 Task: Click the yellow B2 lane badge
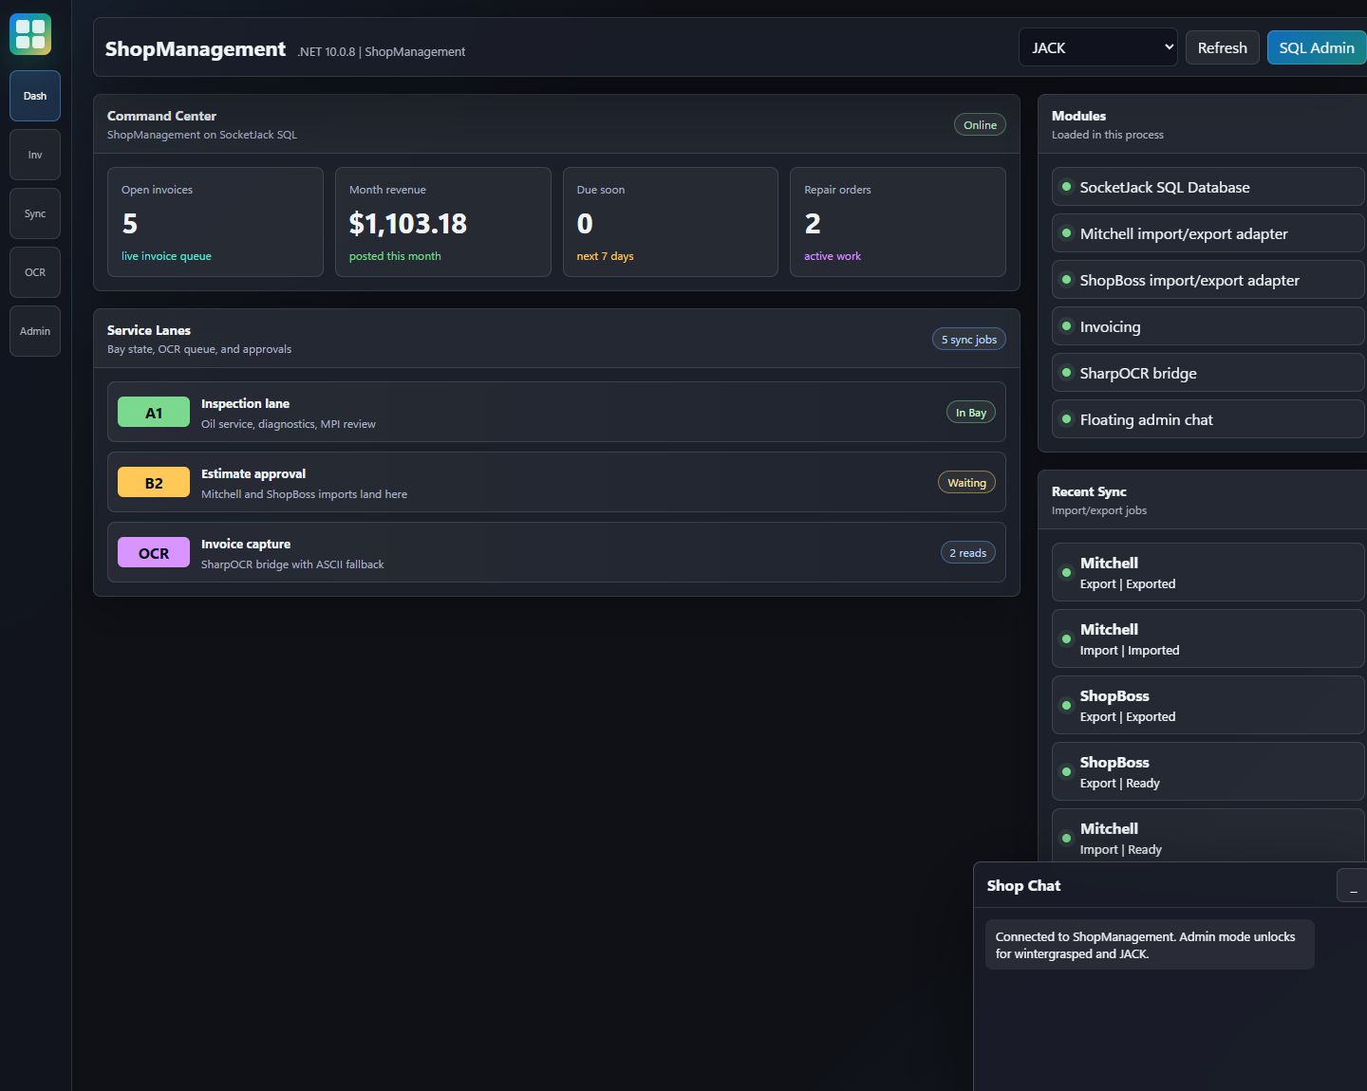tap(154, 483)
